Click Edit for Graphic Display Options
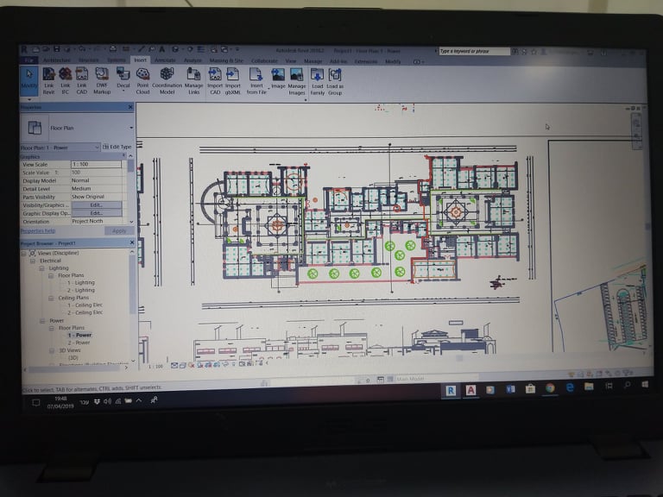This screenshot has width=663, height=497. click(97, 213)
